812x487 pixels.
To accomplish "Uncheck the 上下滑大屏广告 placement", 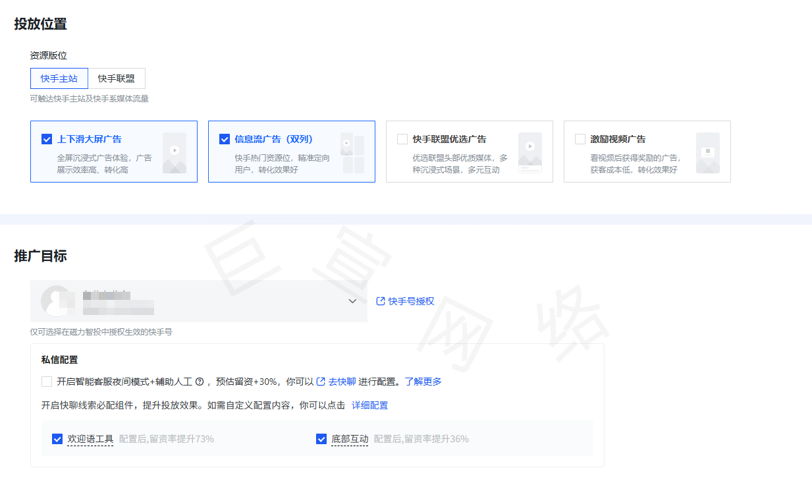I will pos(46,138).
